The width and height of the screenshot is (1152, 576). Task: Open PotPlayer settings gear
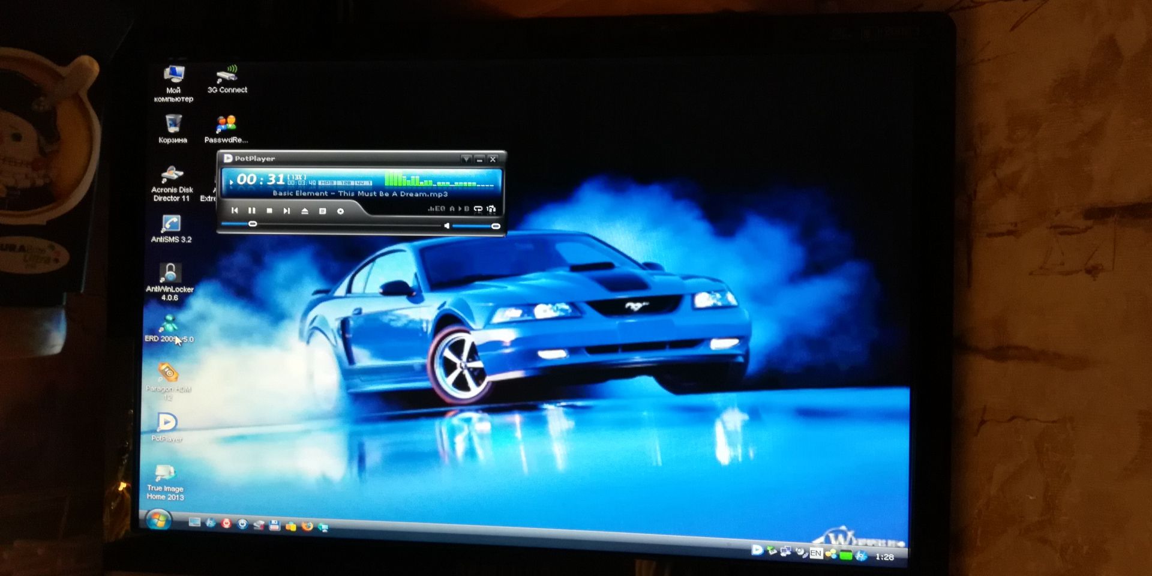[x=340, y=211]
